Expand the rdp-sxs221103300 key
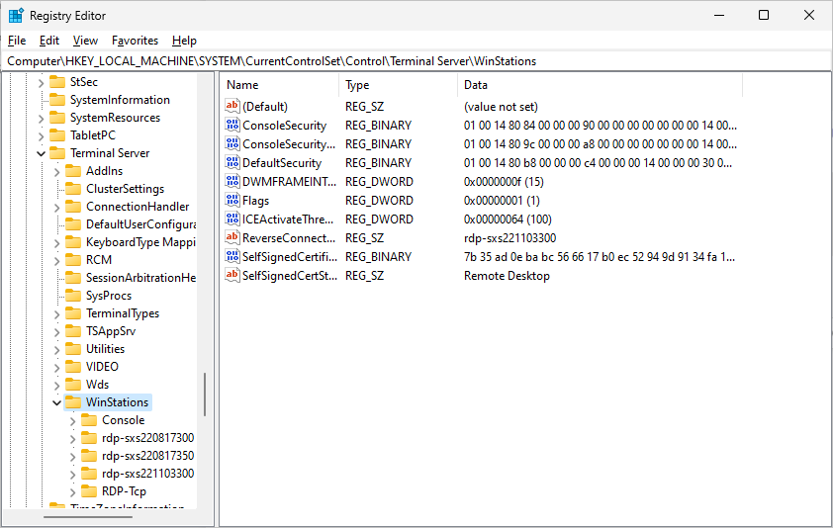 pyautogui.click(x=73, y=474)
